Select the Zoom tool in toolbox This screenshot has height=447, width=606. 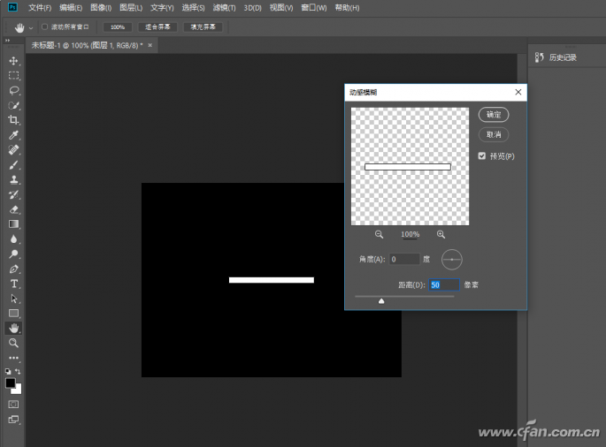click(x=13, y=343)
